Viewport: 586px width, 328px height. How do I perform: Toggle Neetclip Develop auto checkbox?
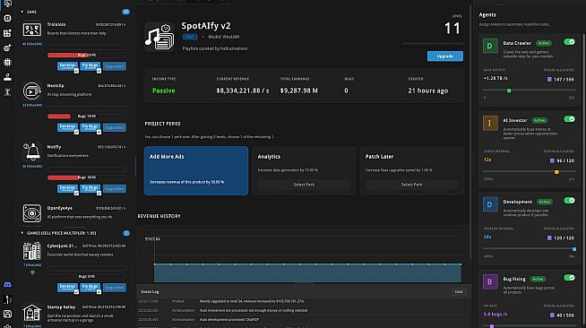(76, 133)
